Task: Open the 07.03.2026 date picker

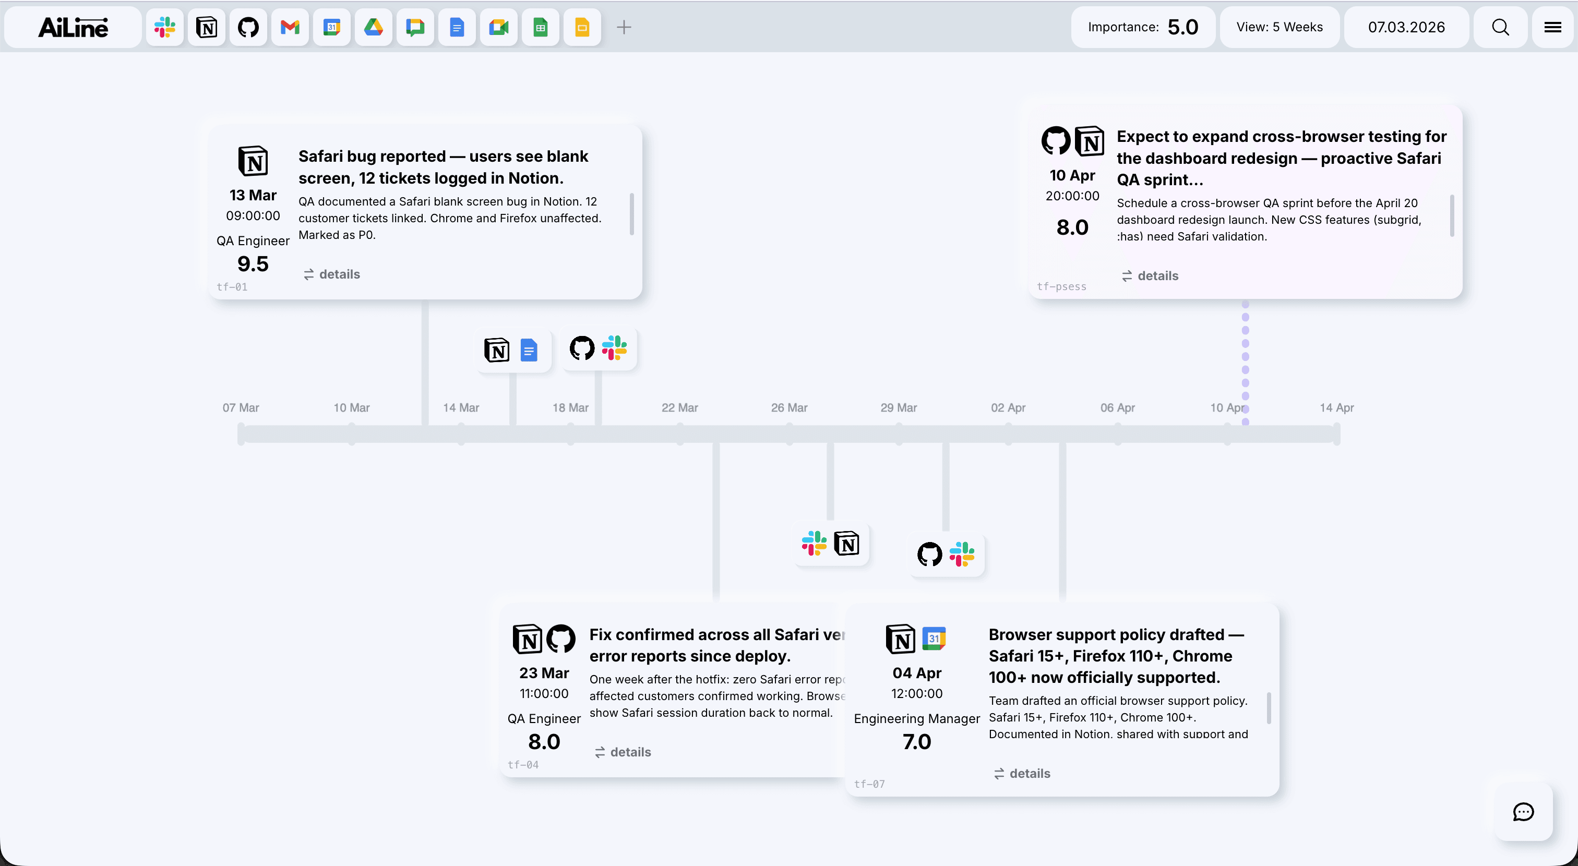Action: tap(1406, 27)
